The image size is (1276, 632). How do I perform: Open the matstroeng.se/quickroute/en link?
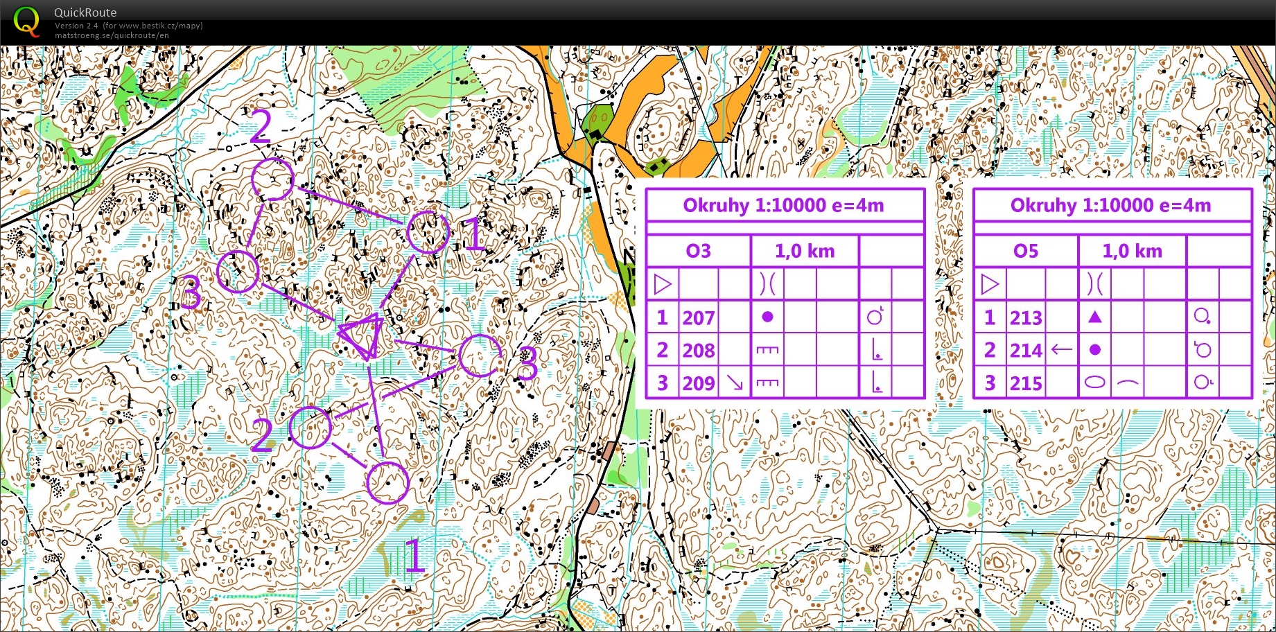112,35
